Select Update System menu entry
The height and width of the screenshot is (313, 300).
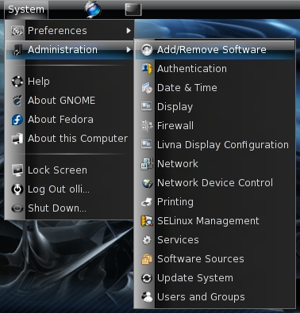point(215,278)
